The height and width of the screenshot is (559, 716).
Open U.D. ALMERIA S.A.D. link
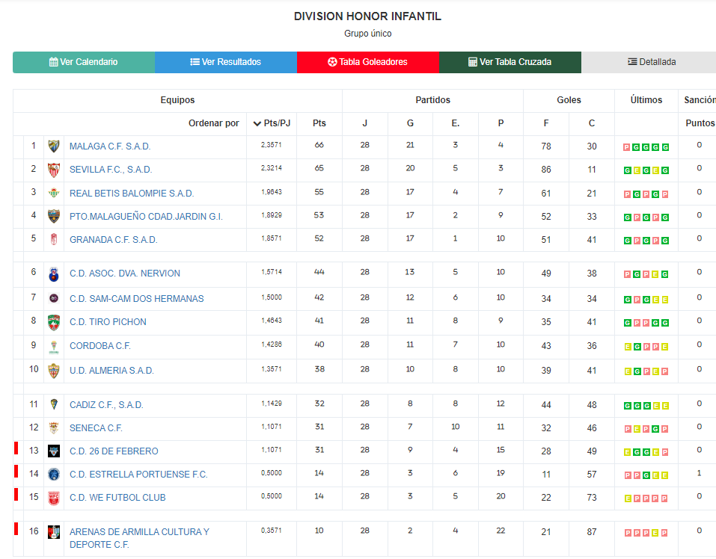coord(111,371)
